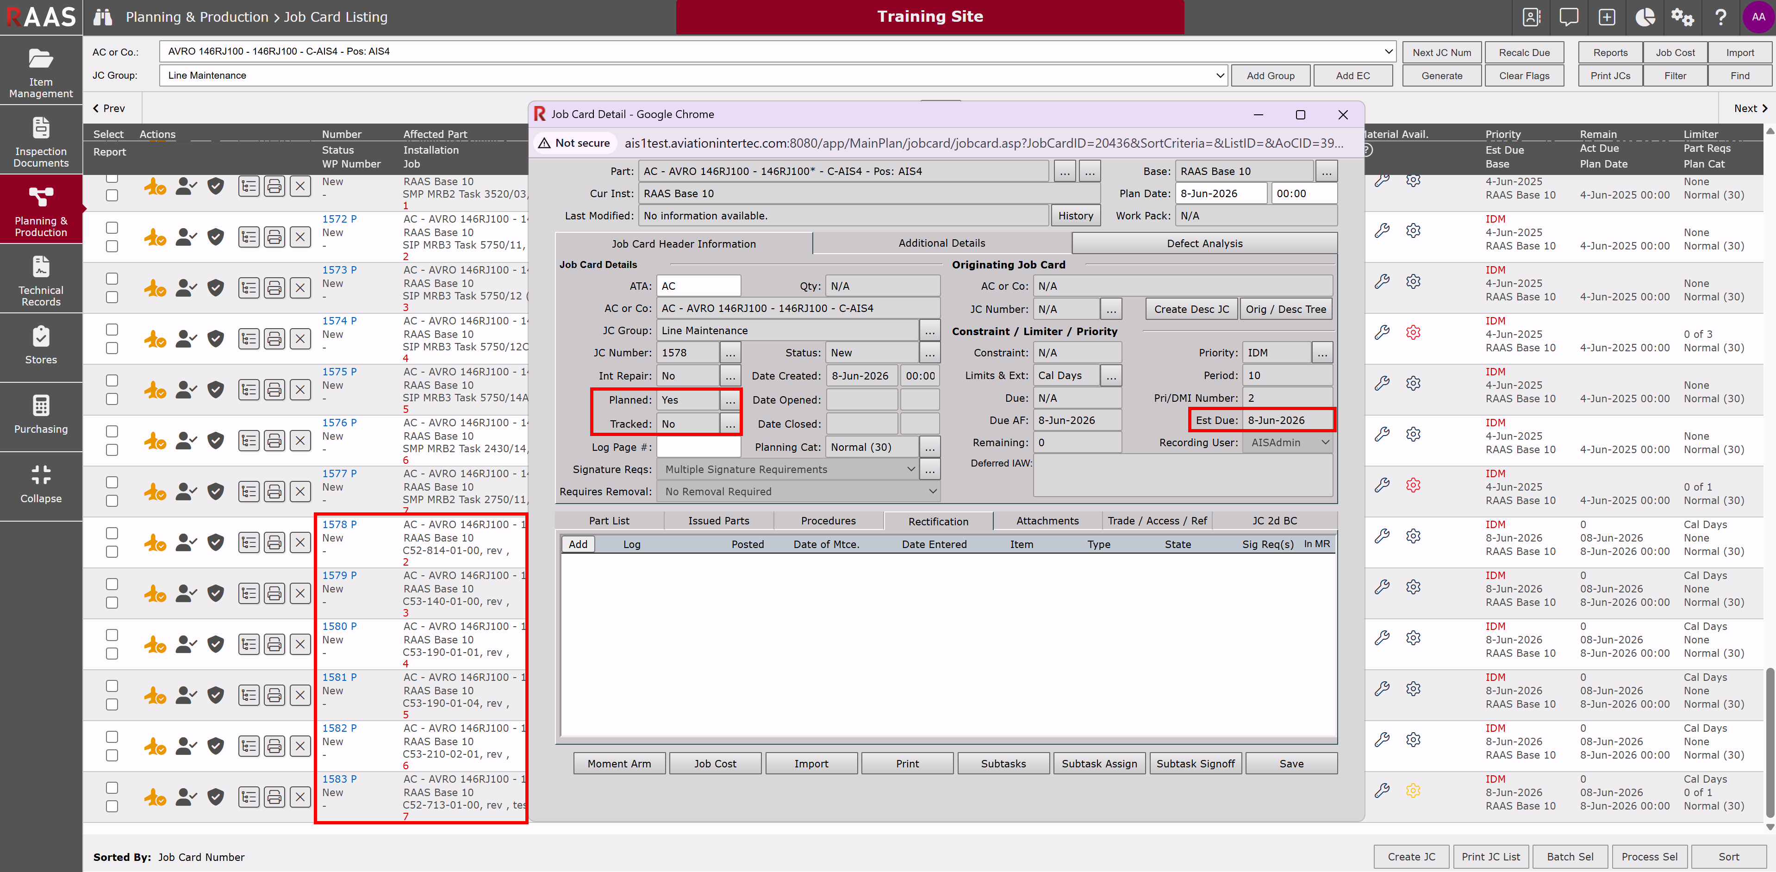Click the delete X icon for job 1577
The width and height of the screenshot is (1776, 872).
pyautogui.click(x=300, y=492)
